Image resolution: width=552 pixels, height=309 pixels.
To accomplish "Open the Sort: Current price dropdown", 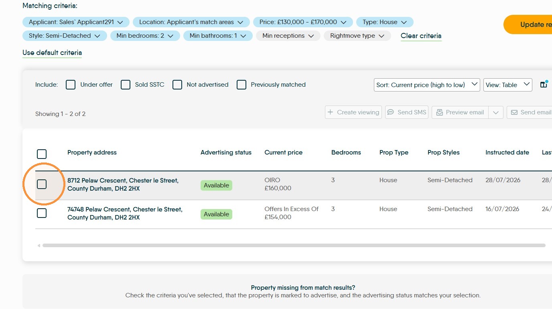I will click(x=427, y=85).
